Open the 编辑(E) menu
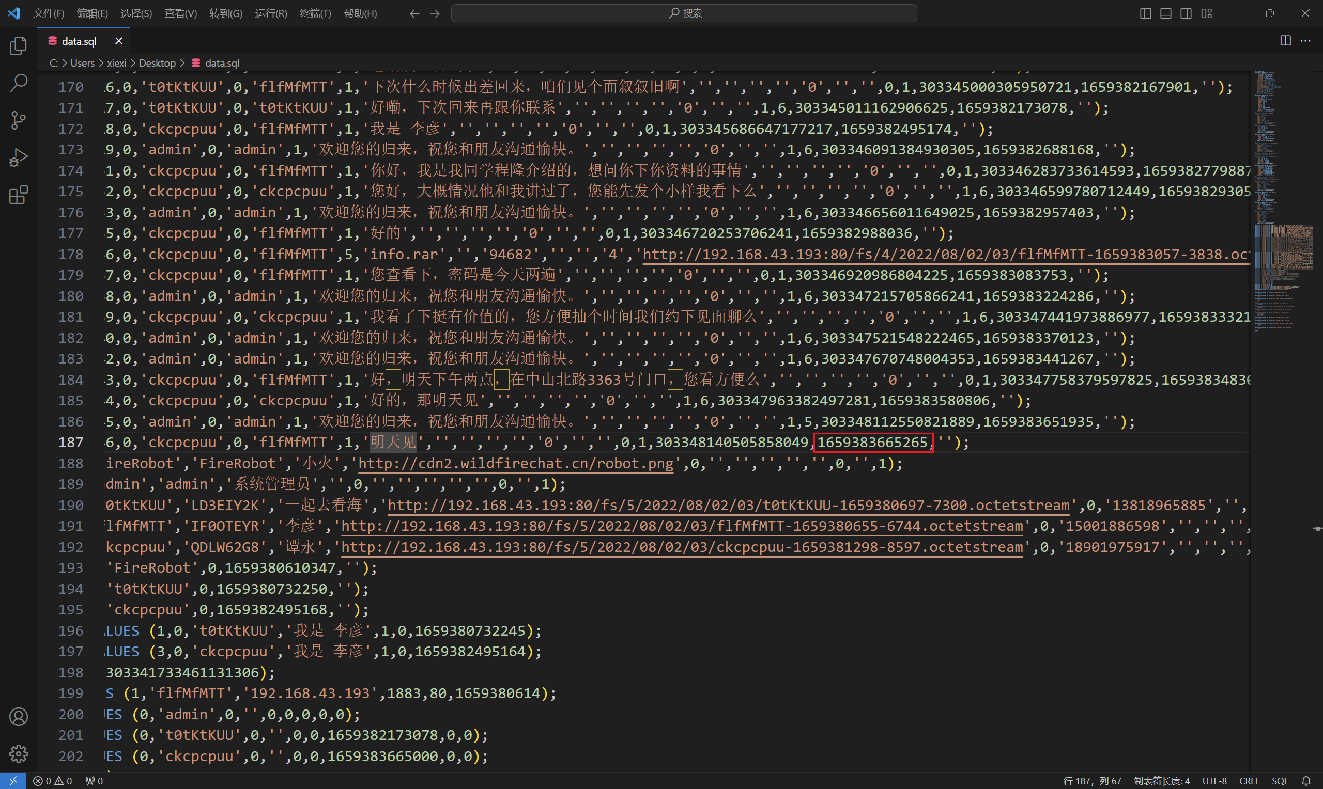1323x789 pixels. 93,13
